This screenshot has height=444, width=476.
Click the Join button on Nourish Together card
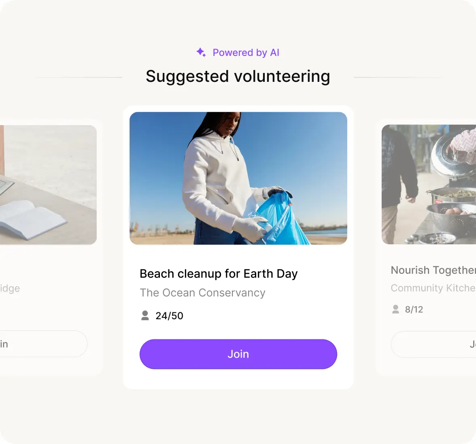click(x=433, y=344)
